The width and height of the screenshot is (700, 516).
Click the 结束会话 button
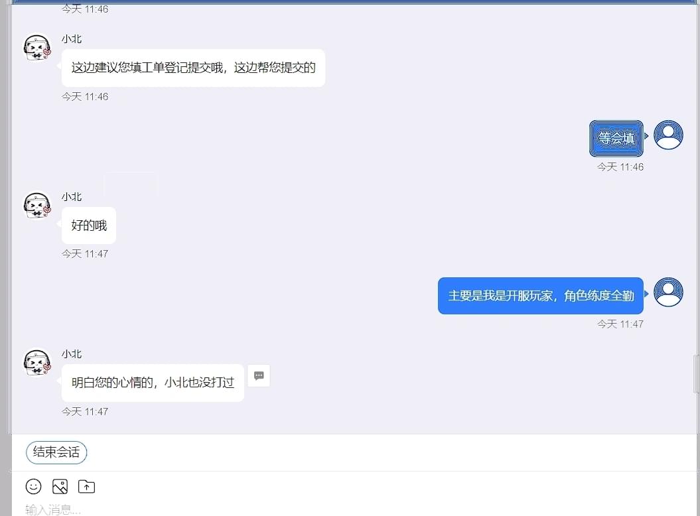pos(56,452)
